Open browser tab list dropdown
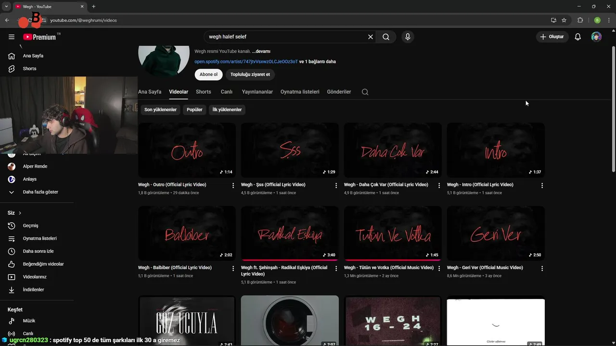Viewport: 616px width, 346px height. click(x=6, y=6)
